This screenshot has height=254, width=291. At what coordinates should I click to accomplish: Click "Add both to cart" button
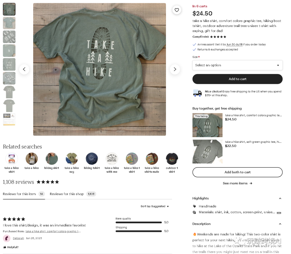coord(237,172)
